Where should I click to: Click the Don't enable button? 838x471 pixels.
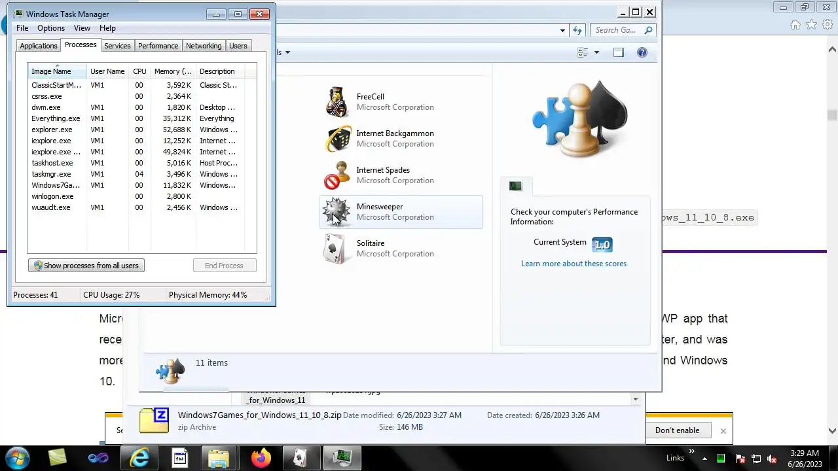tap(677, 430)
